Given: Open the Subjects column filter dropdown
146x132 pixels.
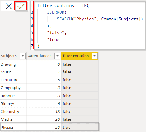Looking at the screenshot, I should pyautogui.click(x=23, y=56).
